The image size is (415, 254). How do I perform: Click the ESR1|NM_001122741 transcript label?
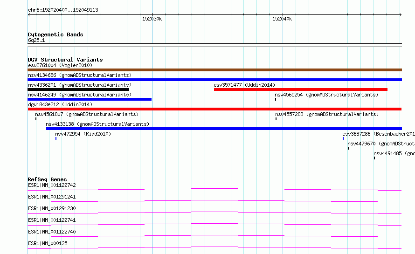[52, 220]
